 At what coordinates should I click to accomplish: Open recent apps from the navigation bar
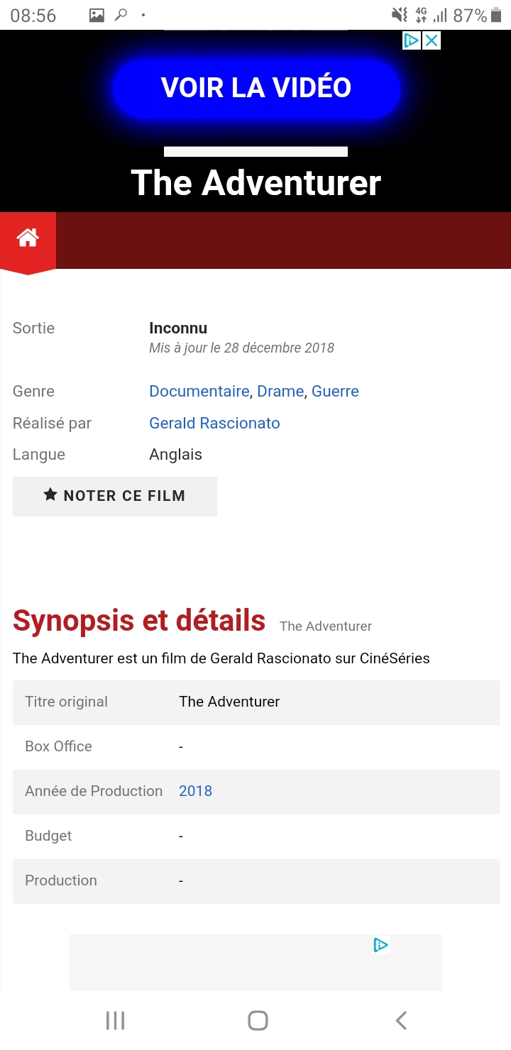point(115,1020)
